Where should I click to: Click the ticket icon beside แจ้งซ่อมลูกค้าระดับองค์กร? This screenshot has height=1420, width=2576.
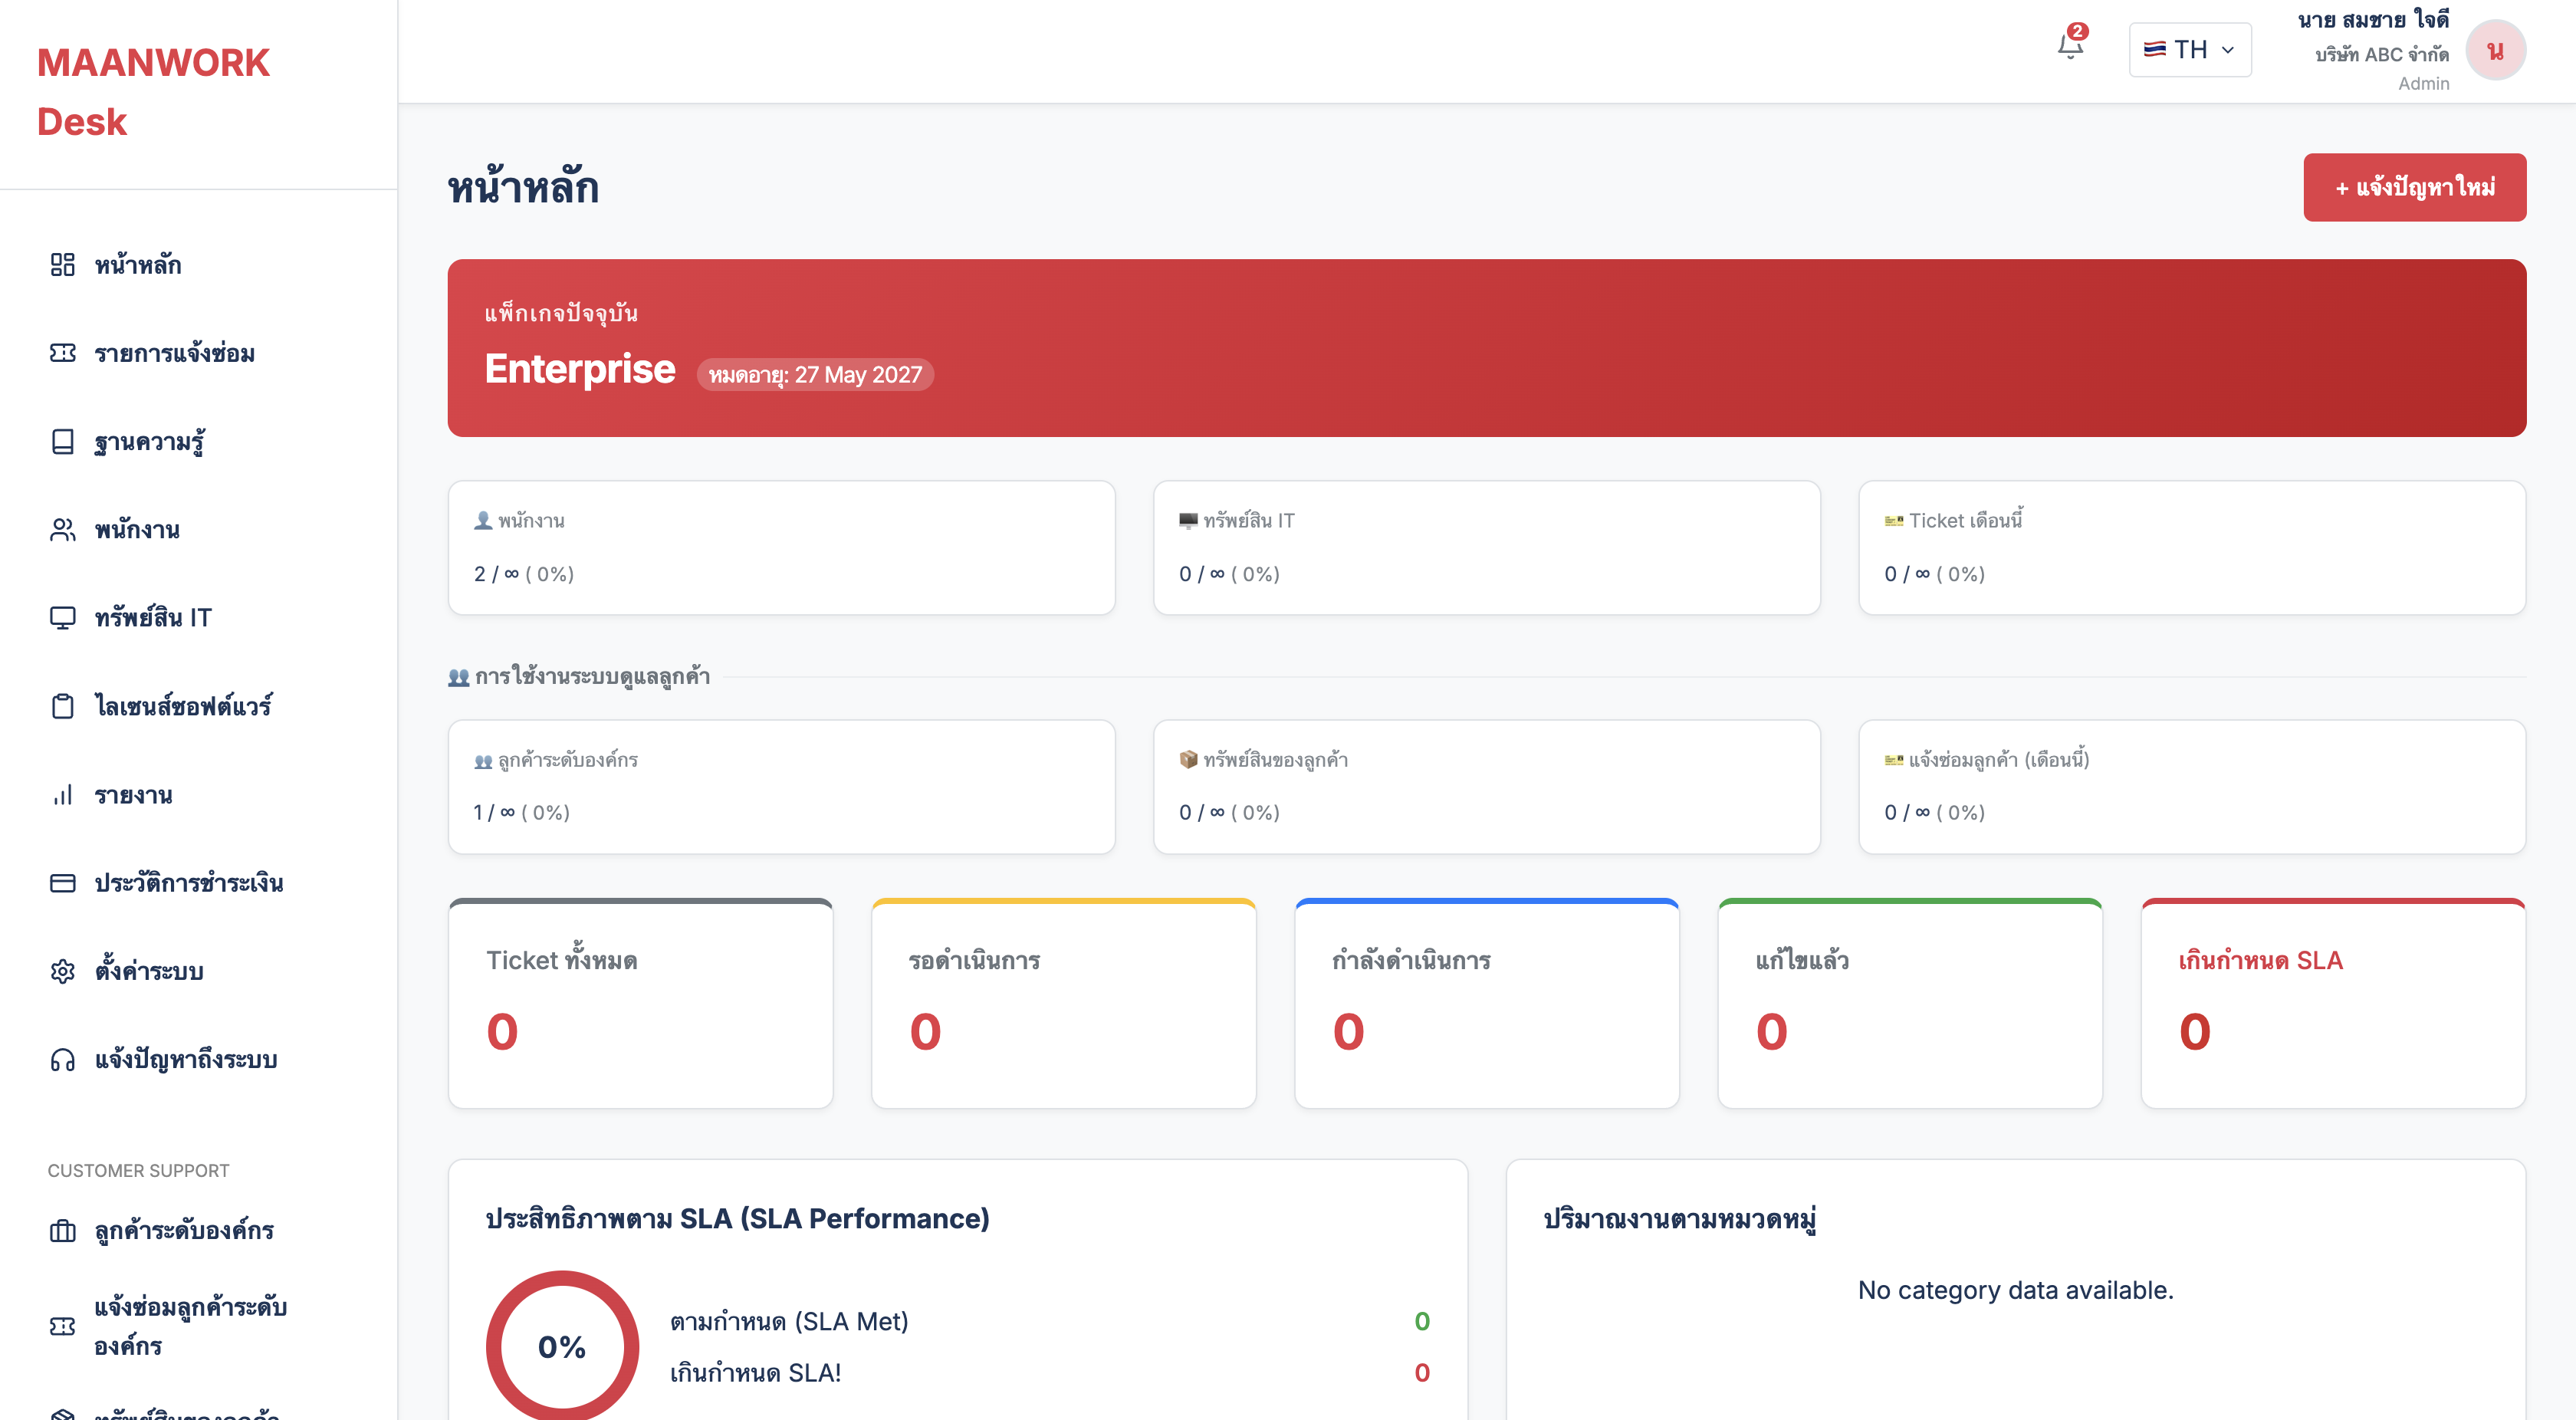[62, 1326]
